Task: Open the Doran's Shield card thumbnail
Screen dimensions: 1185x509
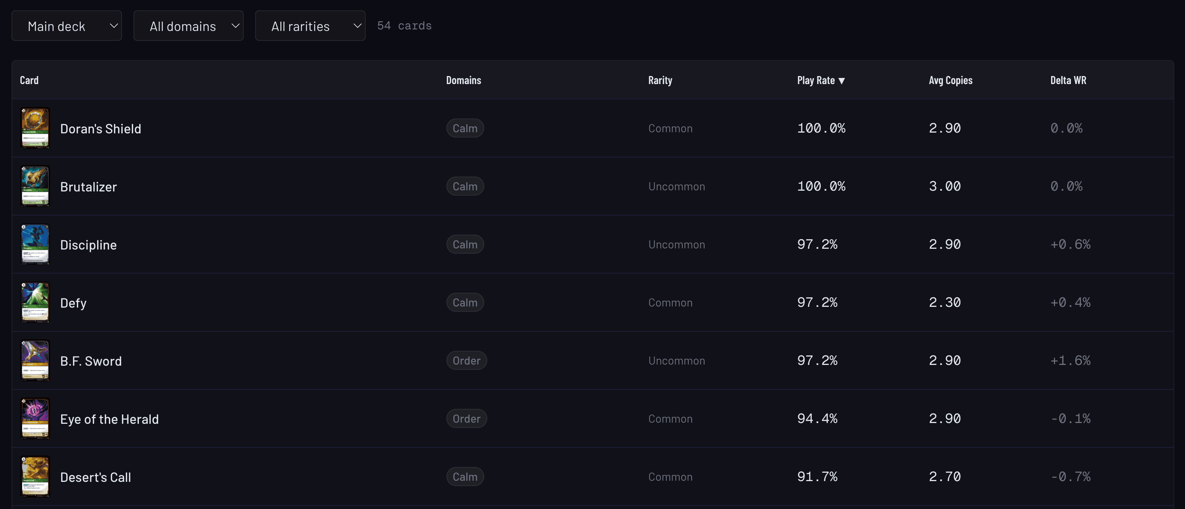Action: 35,128
